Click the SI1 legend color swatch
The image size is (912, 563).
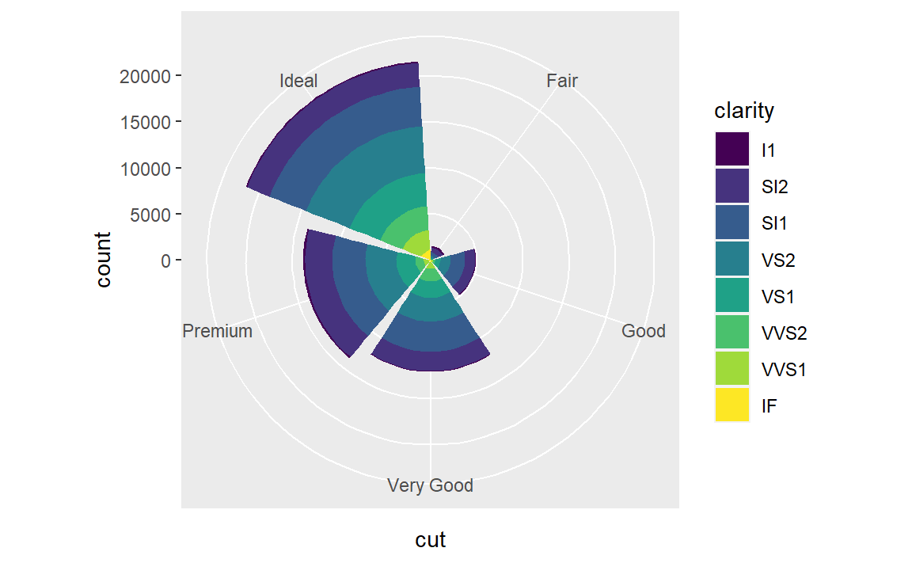[x=731, y=223]
